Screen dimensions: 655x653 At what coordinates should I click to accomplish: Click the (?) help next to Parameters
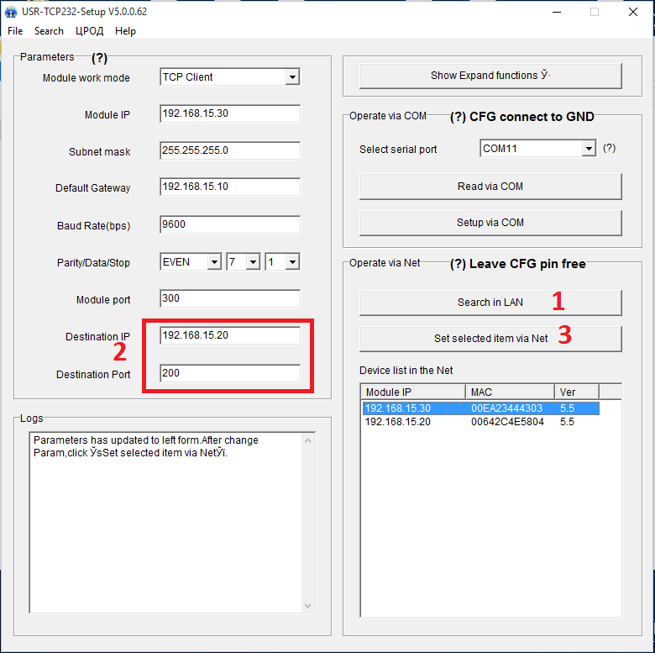coord(99,58)
